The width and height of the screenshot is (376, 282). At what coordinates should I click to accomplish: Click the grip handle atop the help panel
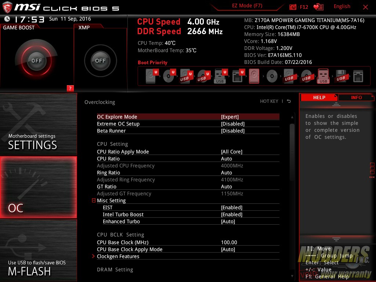[x=336, y=104]
